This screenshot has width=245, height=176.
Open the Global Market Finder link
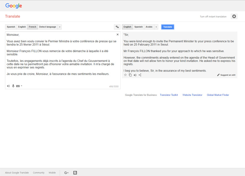(x=218, y=95)
